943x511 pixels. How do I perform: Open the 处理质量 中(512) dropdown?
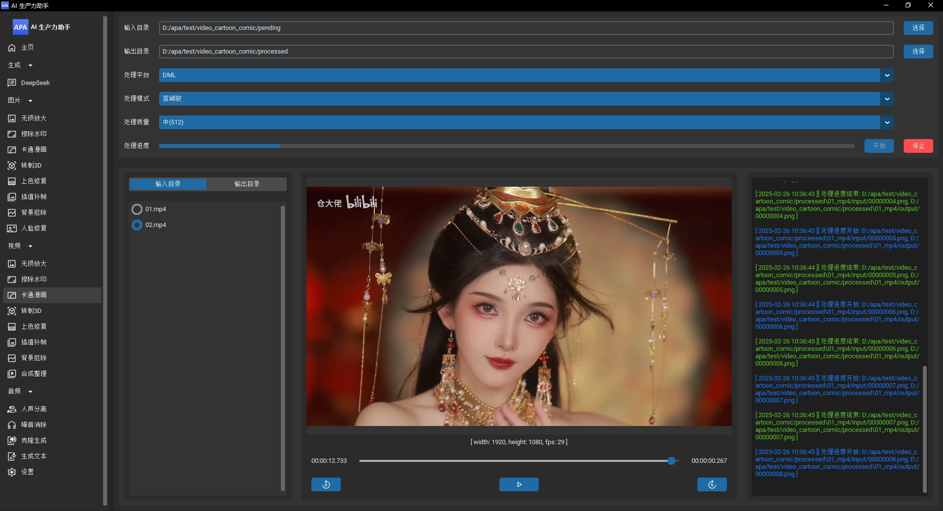pos(887,122)
